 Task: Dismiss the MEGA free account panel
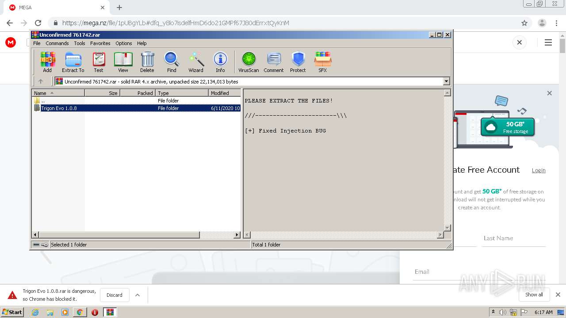pos(549,93)
